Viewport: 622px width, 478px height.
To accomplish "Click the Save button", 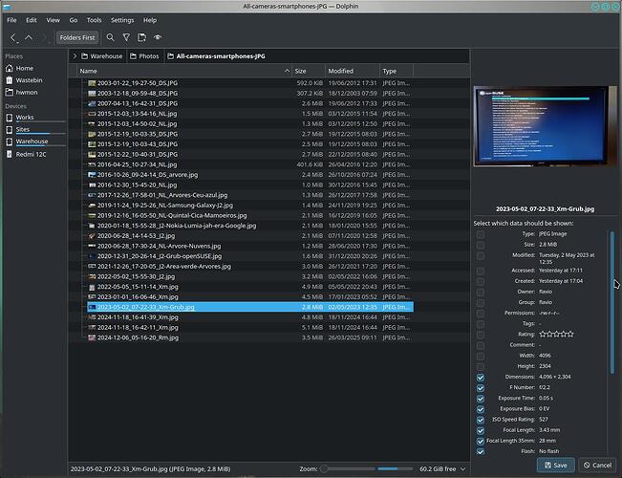I will pos(555,466).
